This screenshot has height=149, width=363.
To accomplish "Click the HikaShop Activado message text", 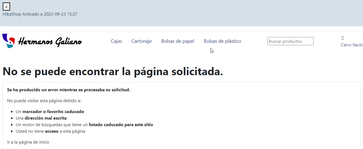I will tap(40, 14).
